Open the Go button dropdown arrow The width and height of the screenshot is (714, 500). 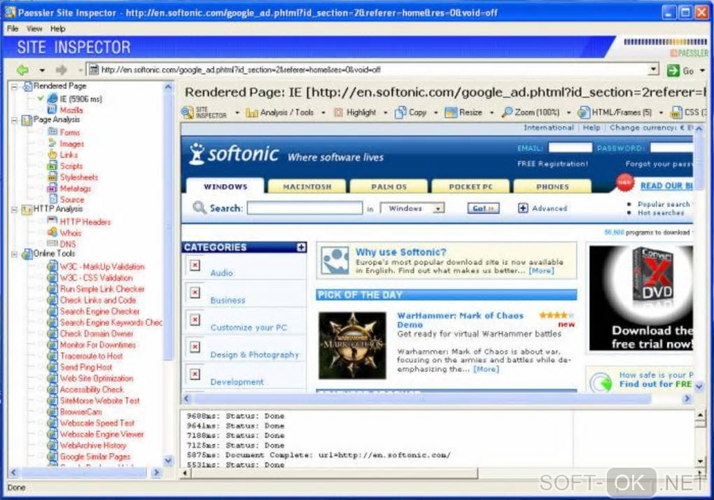coord(703,71)
